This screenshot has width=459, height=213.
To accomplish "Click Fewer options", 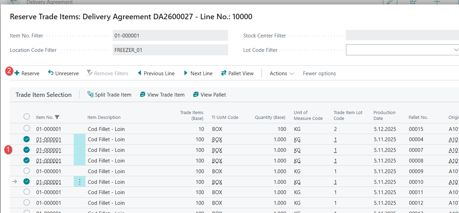I will point(319,73).
